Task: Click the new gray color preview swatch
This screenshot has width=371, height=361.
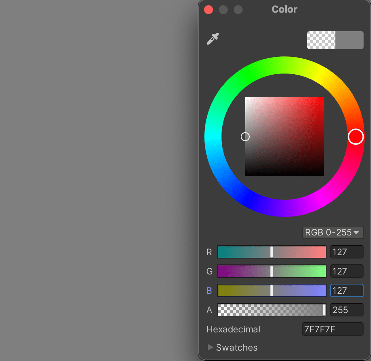Action: coord(349,40)
